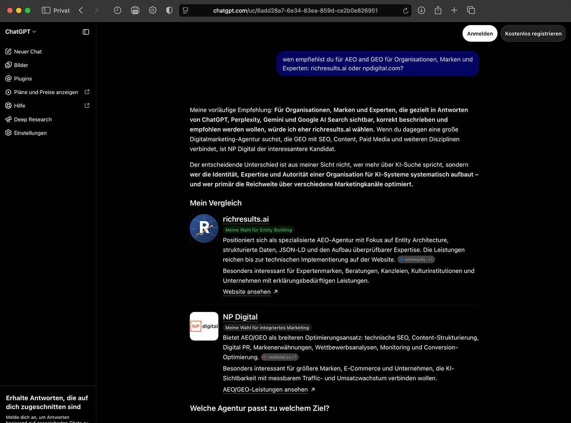571x423 pixels.
Task: Select Deep Research in the sidebar
Action: tap(29, 119)
